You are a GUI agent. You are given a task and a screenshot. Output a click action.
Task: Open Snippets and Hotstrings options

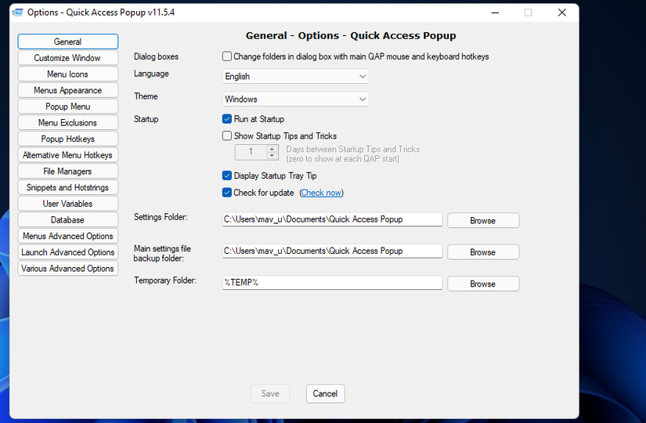coord(67,188)
